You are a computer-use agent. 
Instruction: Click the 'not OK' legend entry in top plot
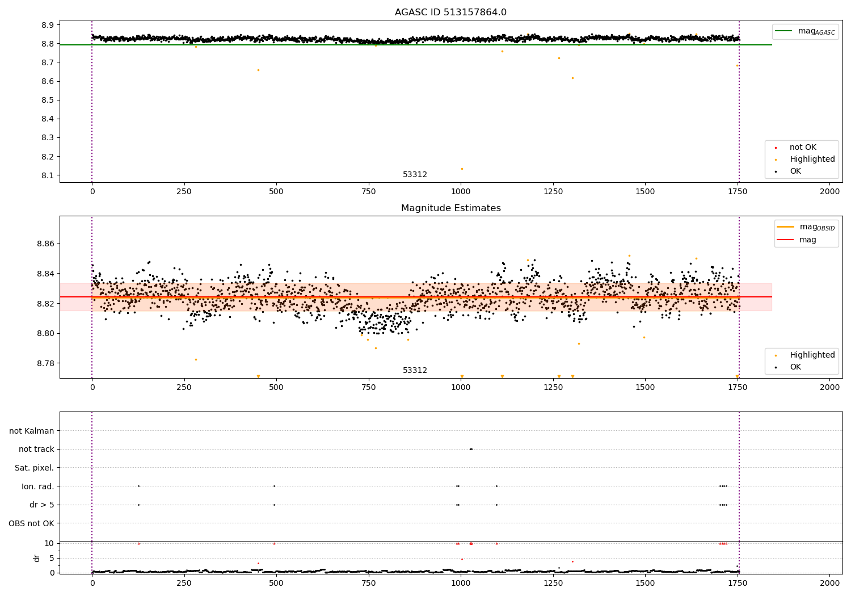[x=802, y=148]
